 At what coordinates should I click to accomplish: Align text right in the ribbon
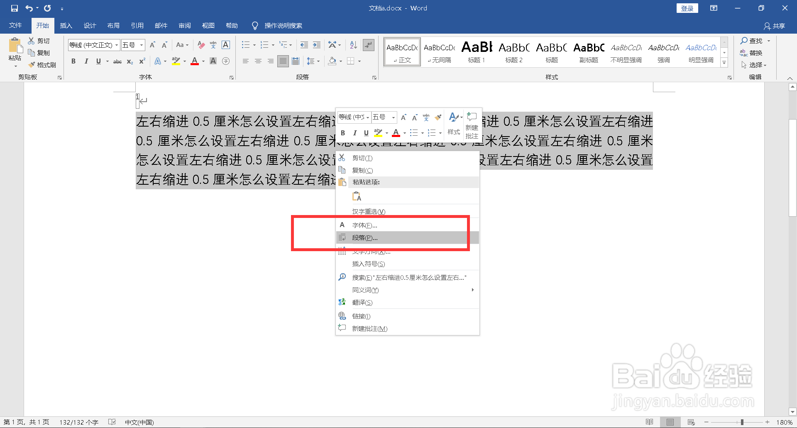(x=271, y=61)
